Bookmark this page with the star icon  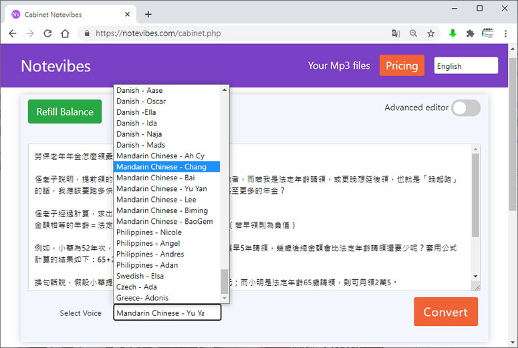click(431, 33)
